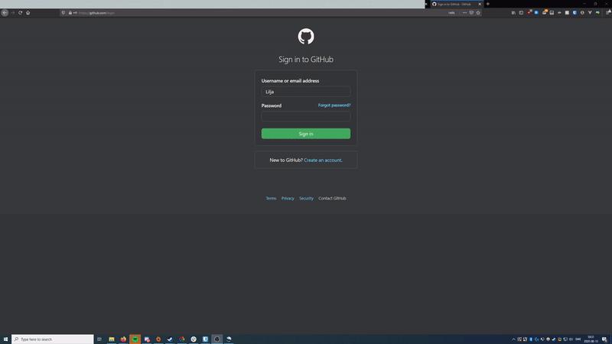Save page to Pocket icon
This screenshot has height=344, width=612.
click(471, 13)
